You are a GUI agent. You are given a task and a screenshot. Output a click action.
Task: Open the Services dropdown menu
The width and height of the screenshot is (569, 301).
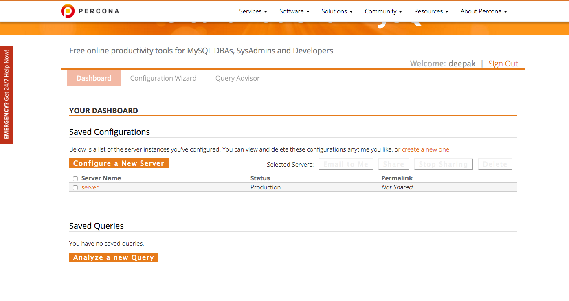[253, 11]
